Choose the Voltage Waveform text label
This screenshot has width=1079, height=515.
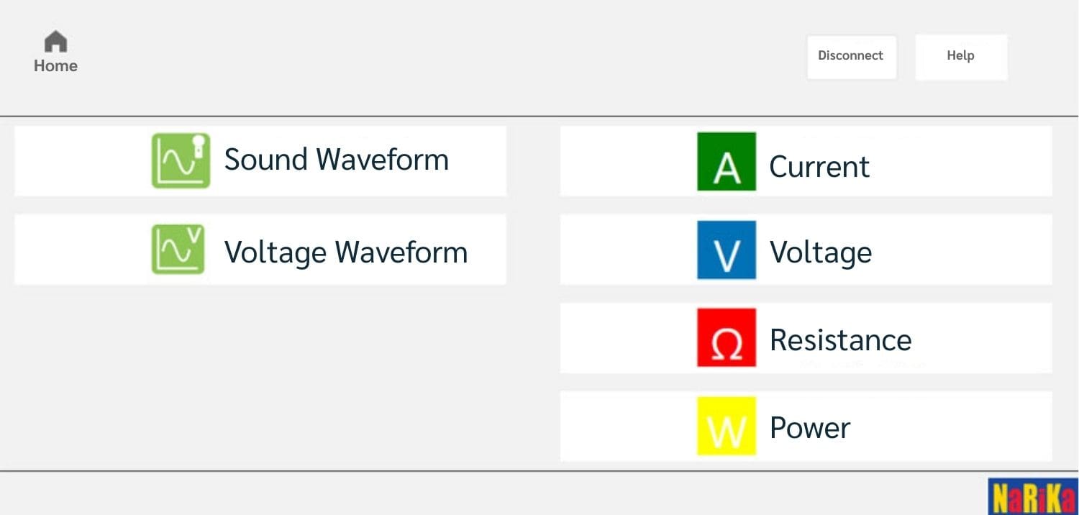click(x=345, y=252)
